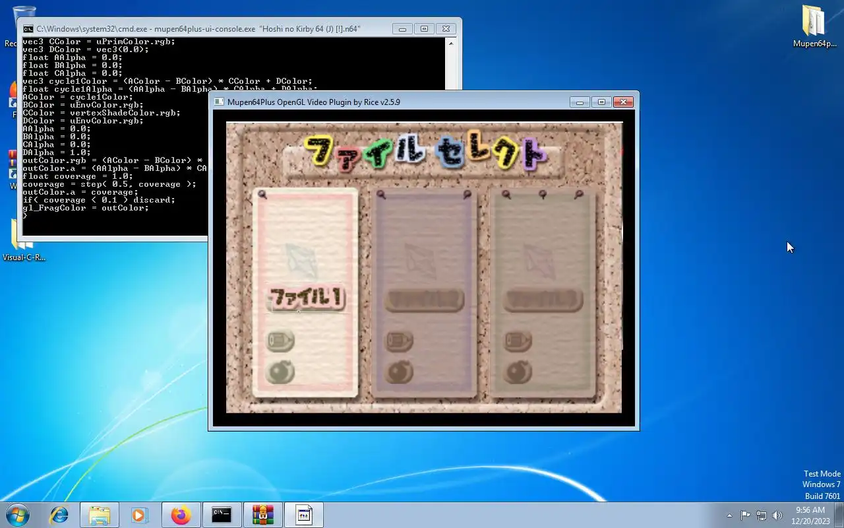Maximize the cmd.exe console window

click(x=424, y=29)
